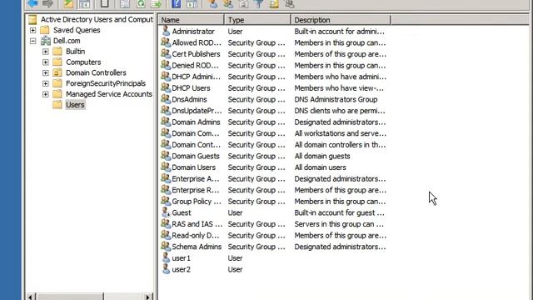The image size is (533, 300).
Task: Click the user2 account icon
Action: [166, 269]
